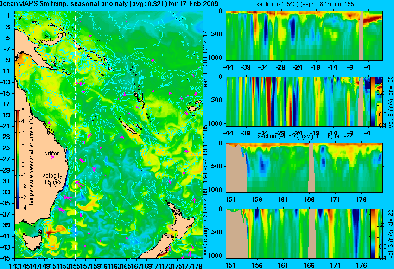
Task: Click the temperature seasonal anomaly colorbar
Action: 18,160
